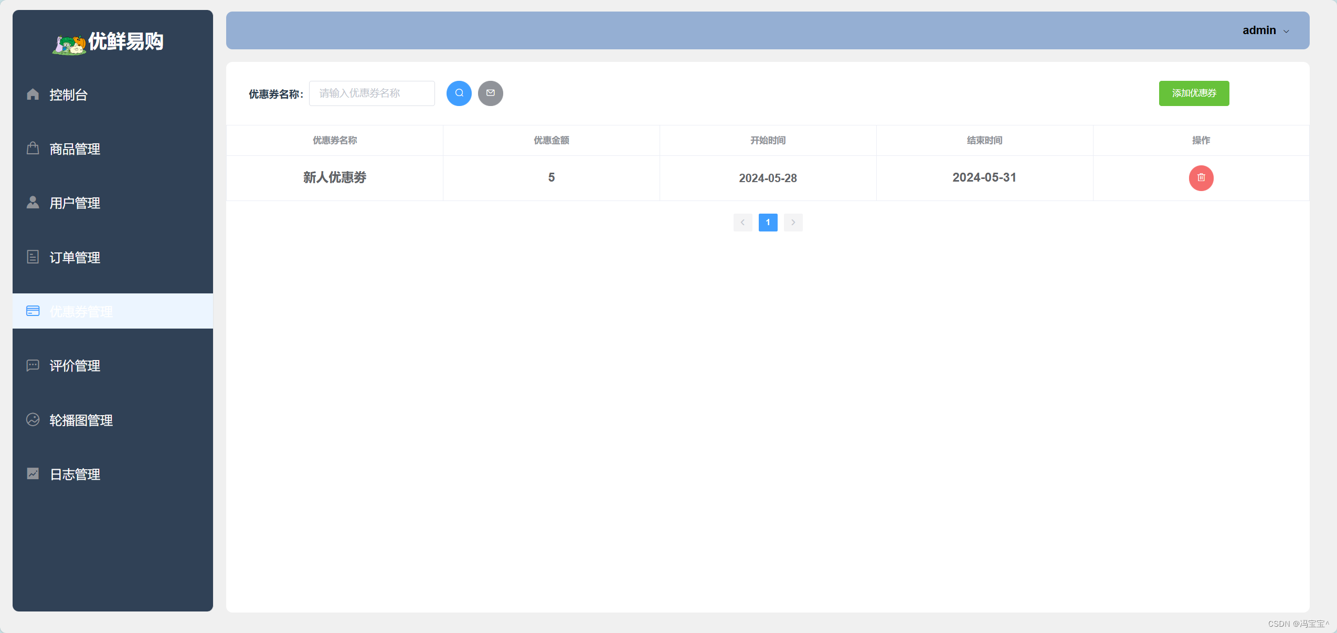Viewport: 1337px width, 633px height.
Task: Click the chat bubble icon for 评价管理
Action: tap(33, 365)
